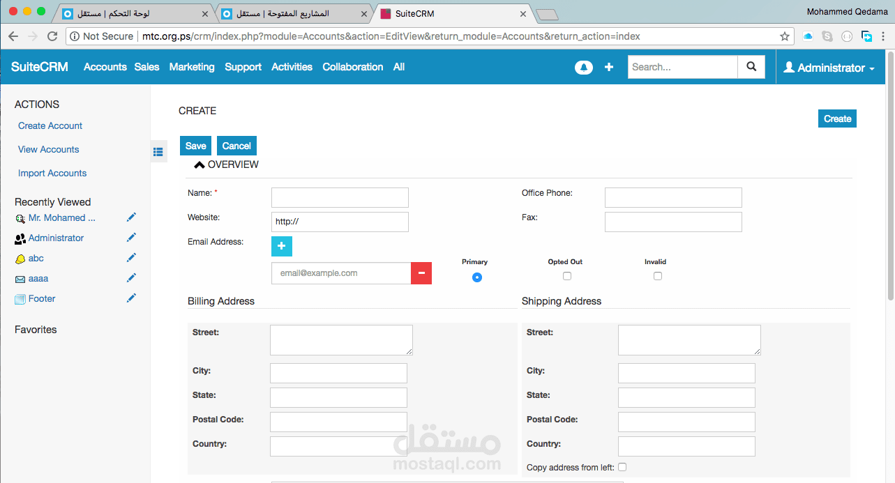Viewport: 895px width, 483px height.
Task: Open the notifications bell icon
Action: [x=584, y=67]
